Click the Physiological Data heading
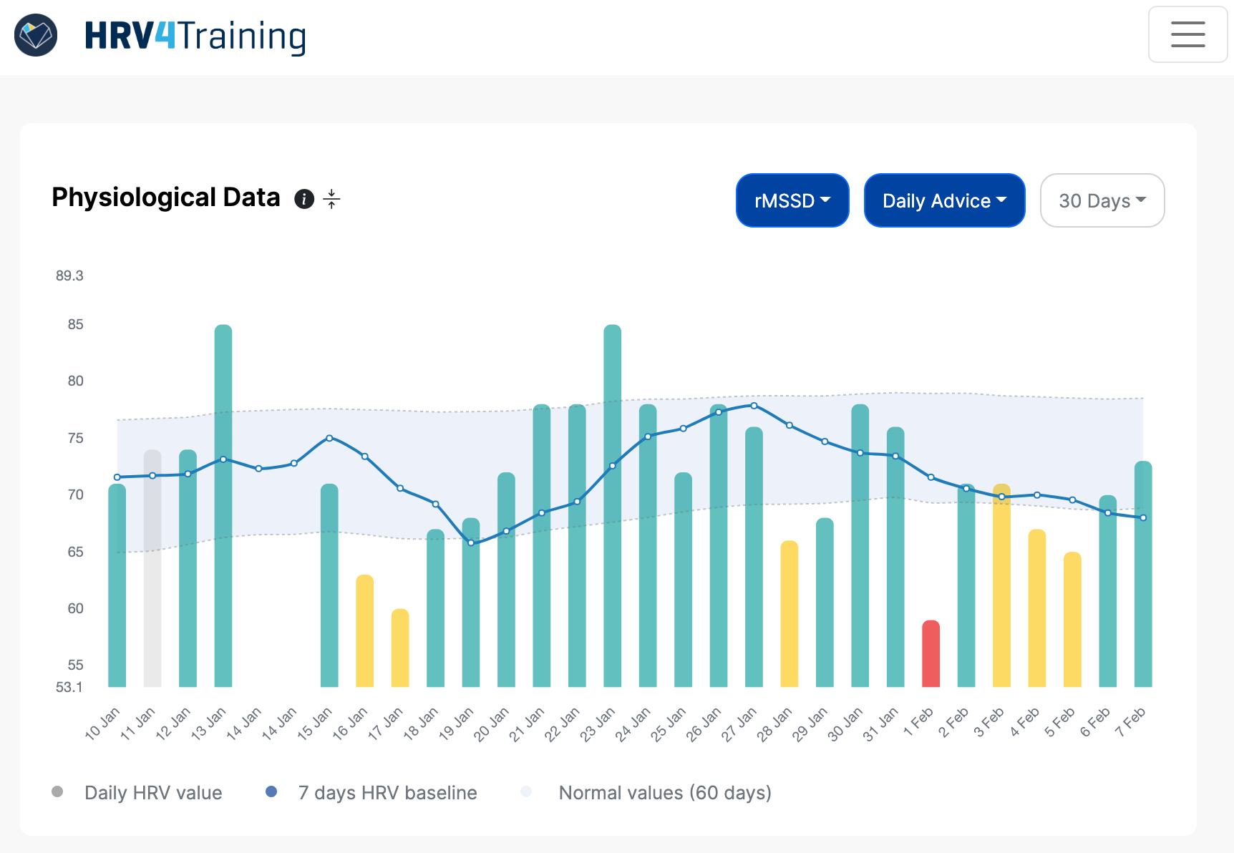 click(x=165, y=198)
